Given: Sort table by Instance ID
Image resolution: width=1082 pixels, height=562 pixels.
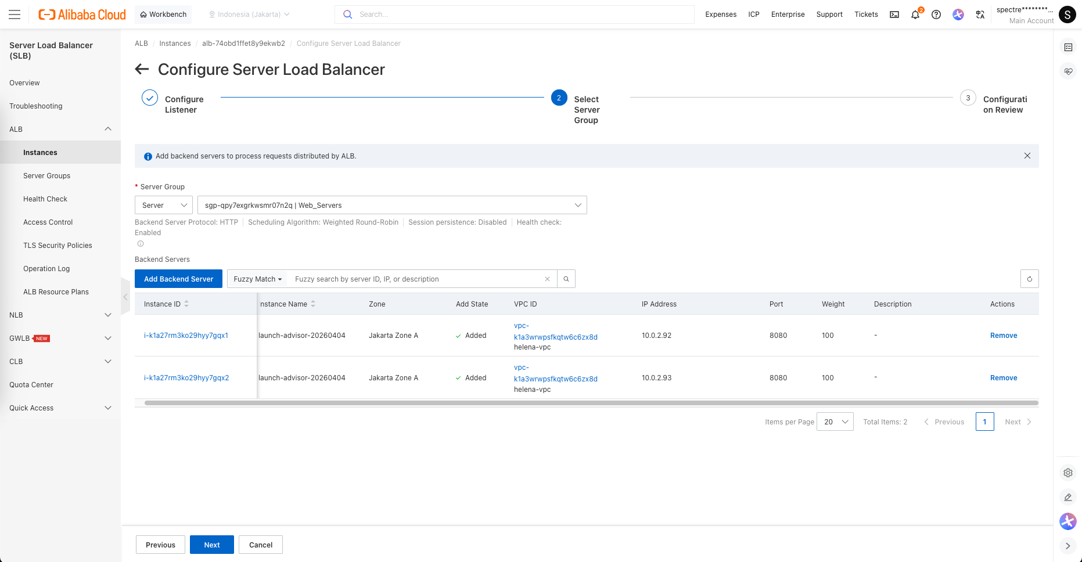Looking at the screenshot, I should click(186, 304).
